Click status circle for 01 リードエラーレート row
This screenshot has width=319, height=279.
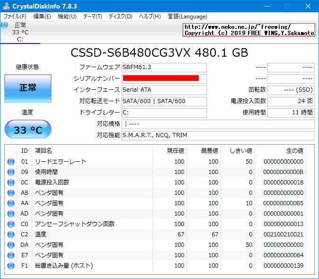coord(11,162)
